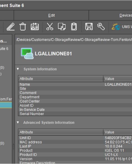The image size is (132, 164).
Task: Open the UMS web app globe icon
Action: [x=116, y=27]
